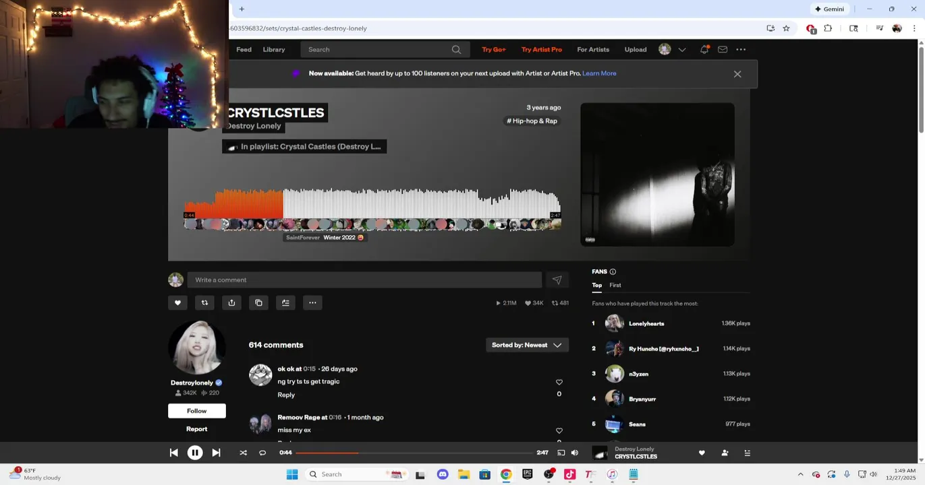Open SoundCloud notifications bell
Viewport: 925px width, 485px height.
coord(704,49)
